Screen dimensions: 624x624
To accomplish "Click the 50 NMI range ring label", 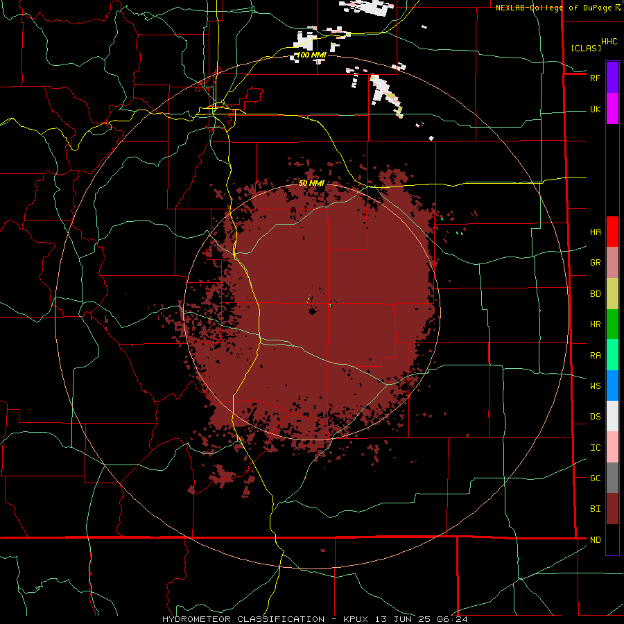I will tap(311, 183).
